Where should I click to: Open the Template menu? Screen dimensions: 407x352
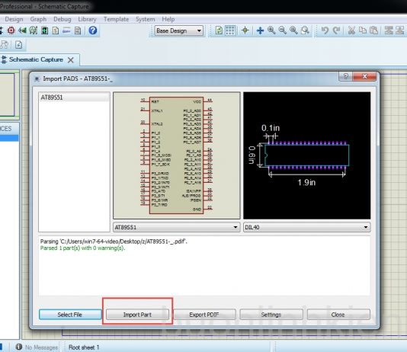click(116, 19)
